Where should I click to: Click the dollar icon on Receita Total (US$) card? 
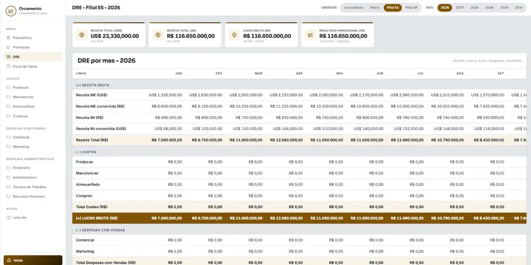(82, 35)
